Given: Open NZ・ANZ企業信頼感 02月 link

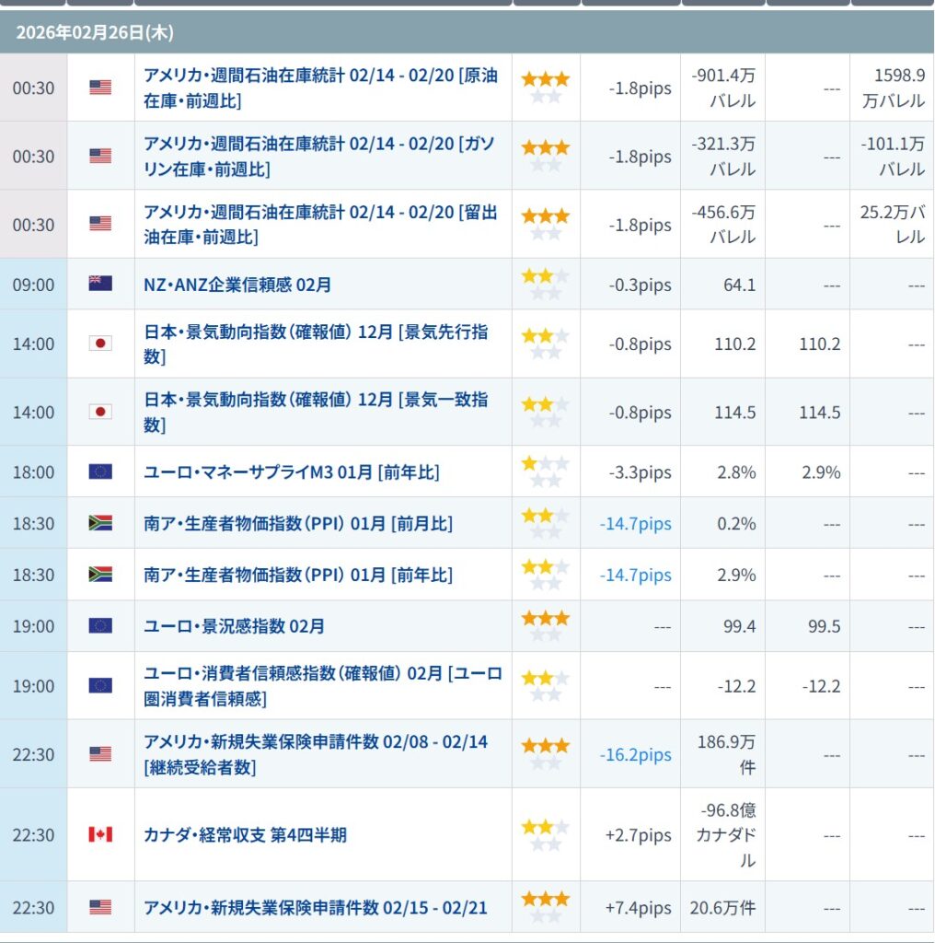Looking at the screenshot, I should click(x=237, y=285).
